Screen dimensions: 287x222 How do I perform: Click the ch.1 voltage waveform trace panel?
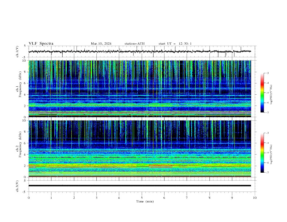pyautogui.click(x=142, y=52)
